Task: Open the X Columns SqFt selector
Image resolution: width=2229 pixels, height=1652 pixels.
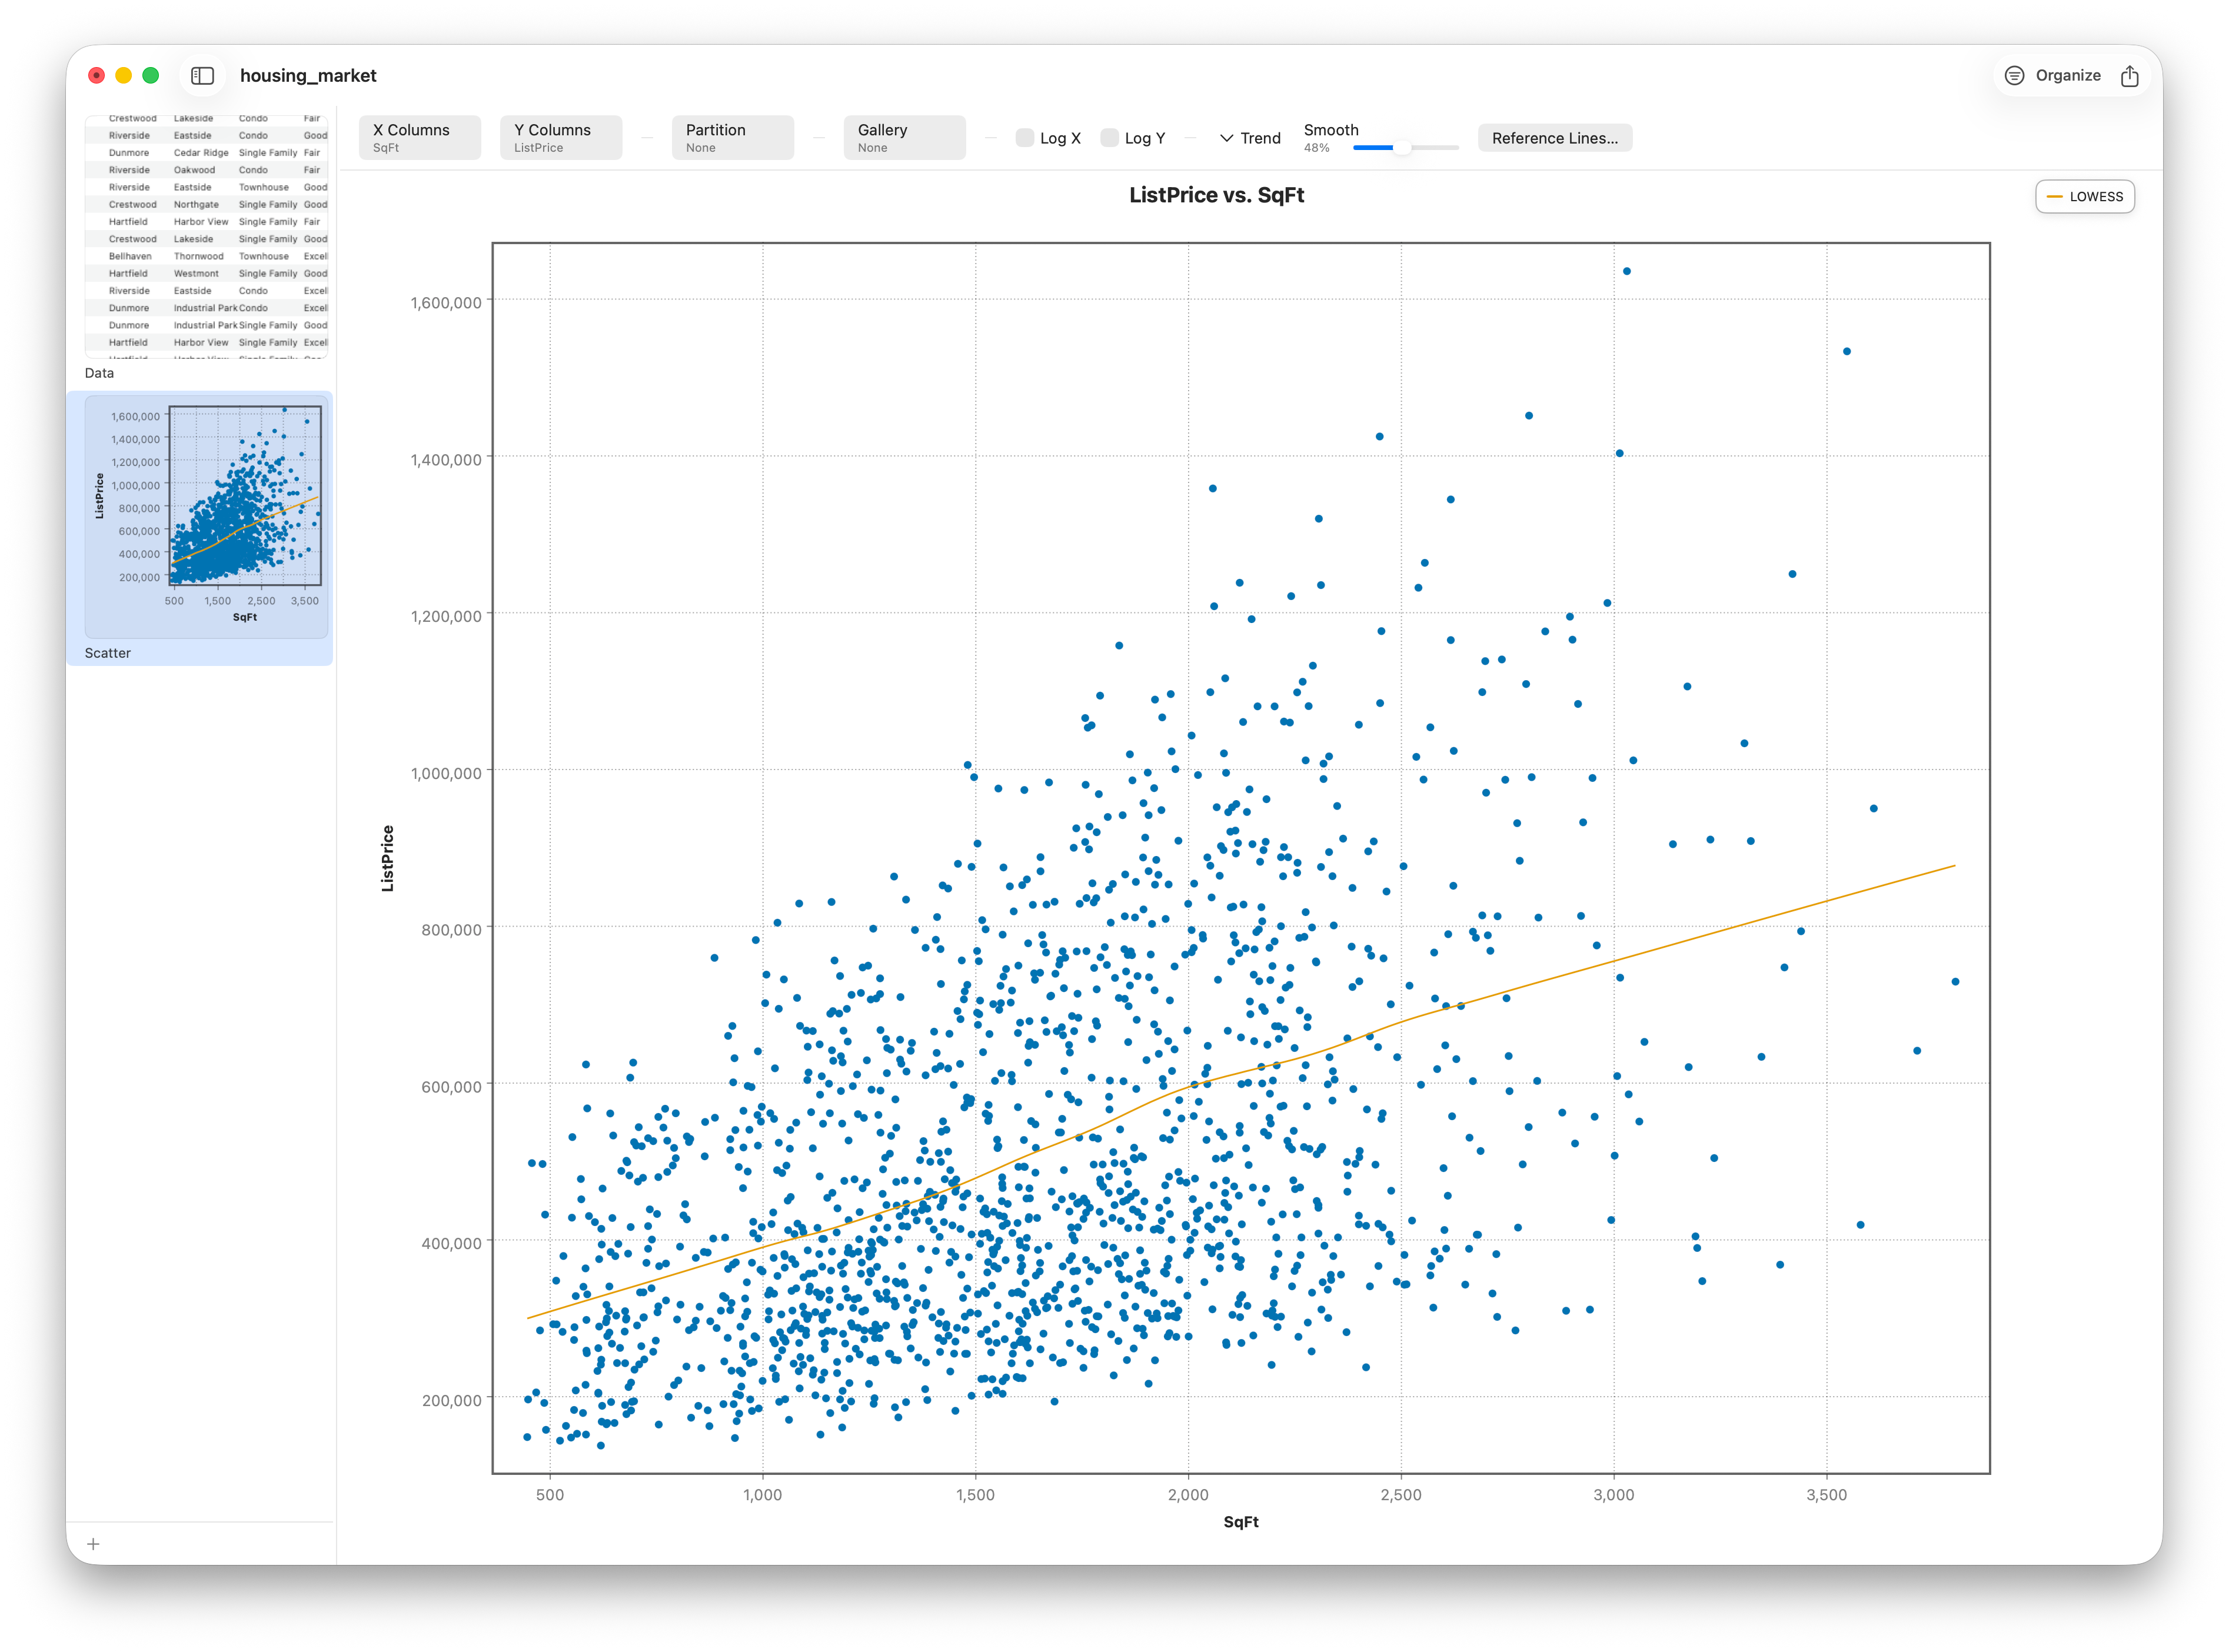Action: coord(420,138)
